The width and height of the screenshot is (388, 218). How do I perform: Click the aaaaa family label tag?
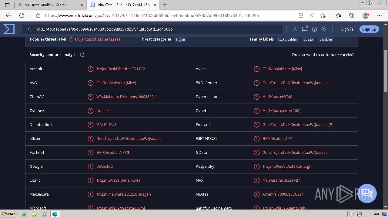(x=308, y=39)
